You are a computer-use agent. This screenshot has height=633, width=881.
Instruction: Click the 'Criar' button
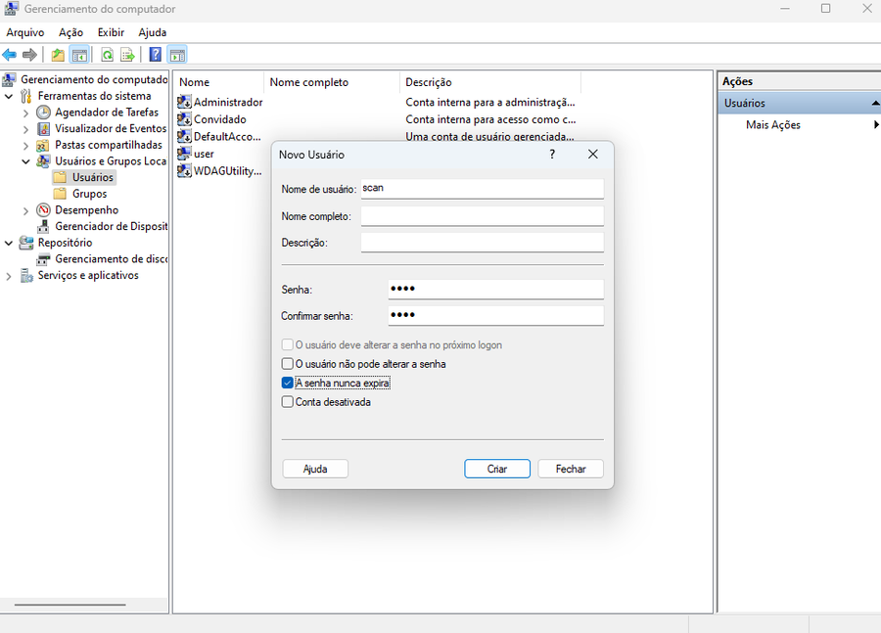pos(496,469)
